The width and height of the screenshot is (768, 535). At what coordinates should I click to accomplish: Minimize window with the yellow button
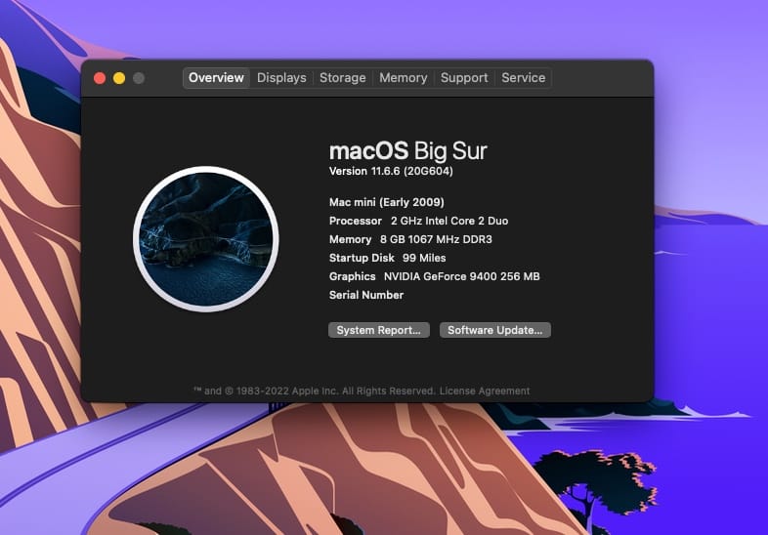click(119, 78)
